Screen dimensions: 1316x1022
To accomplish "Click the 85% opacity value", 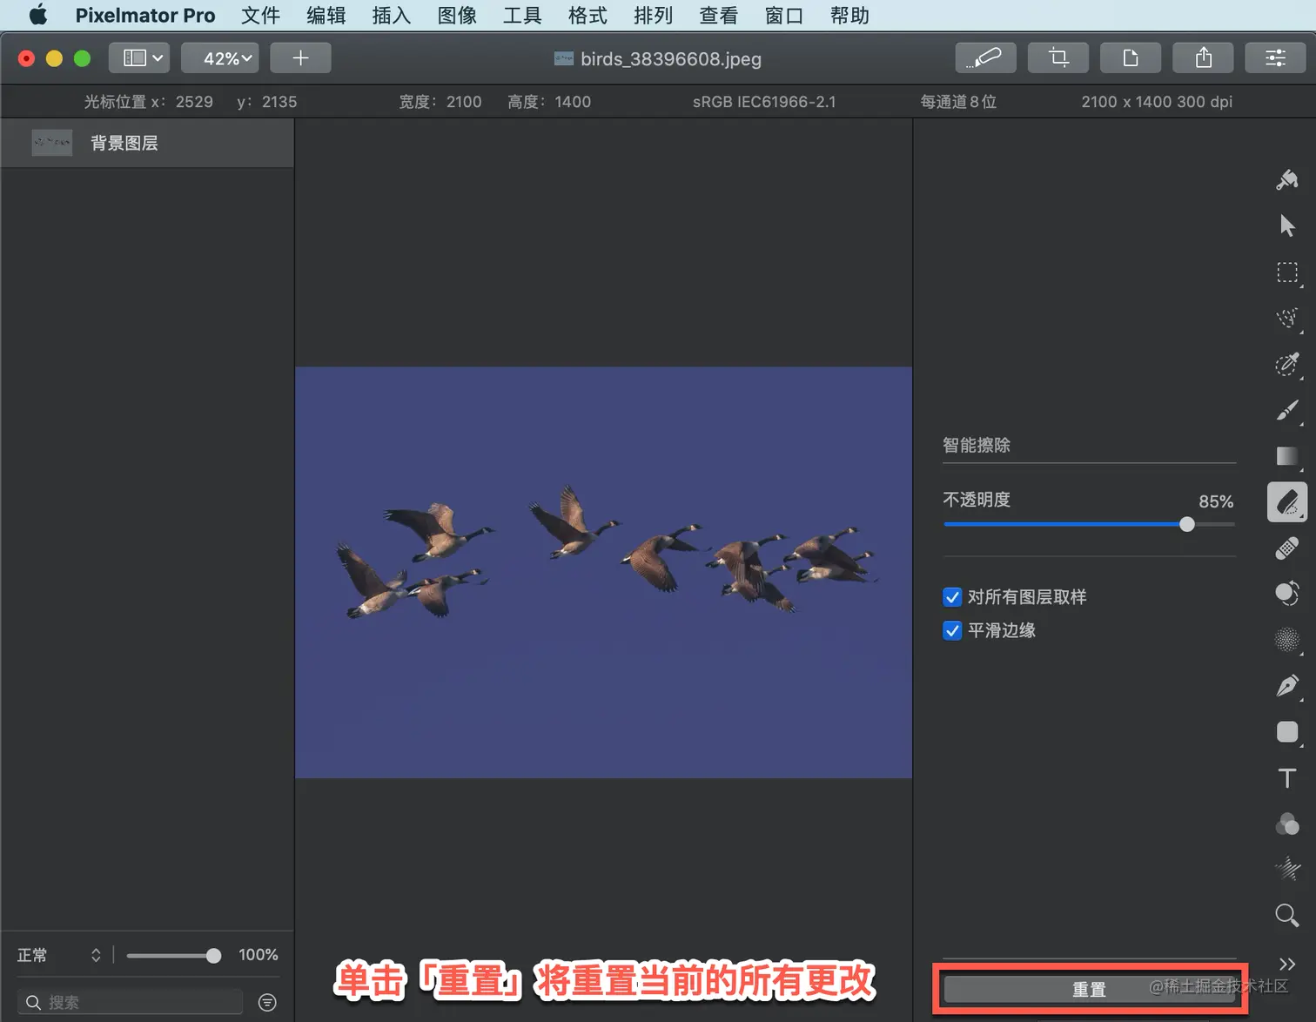I will pyautogui.click(x=1216, y=501).
